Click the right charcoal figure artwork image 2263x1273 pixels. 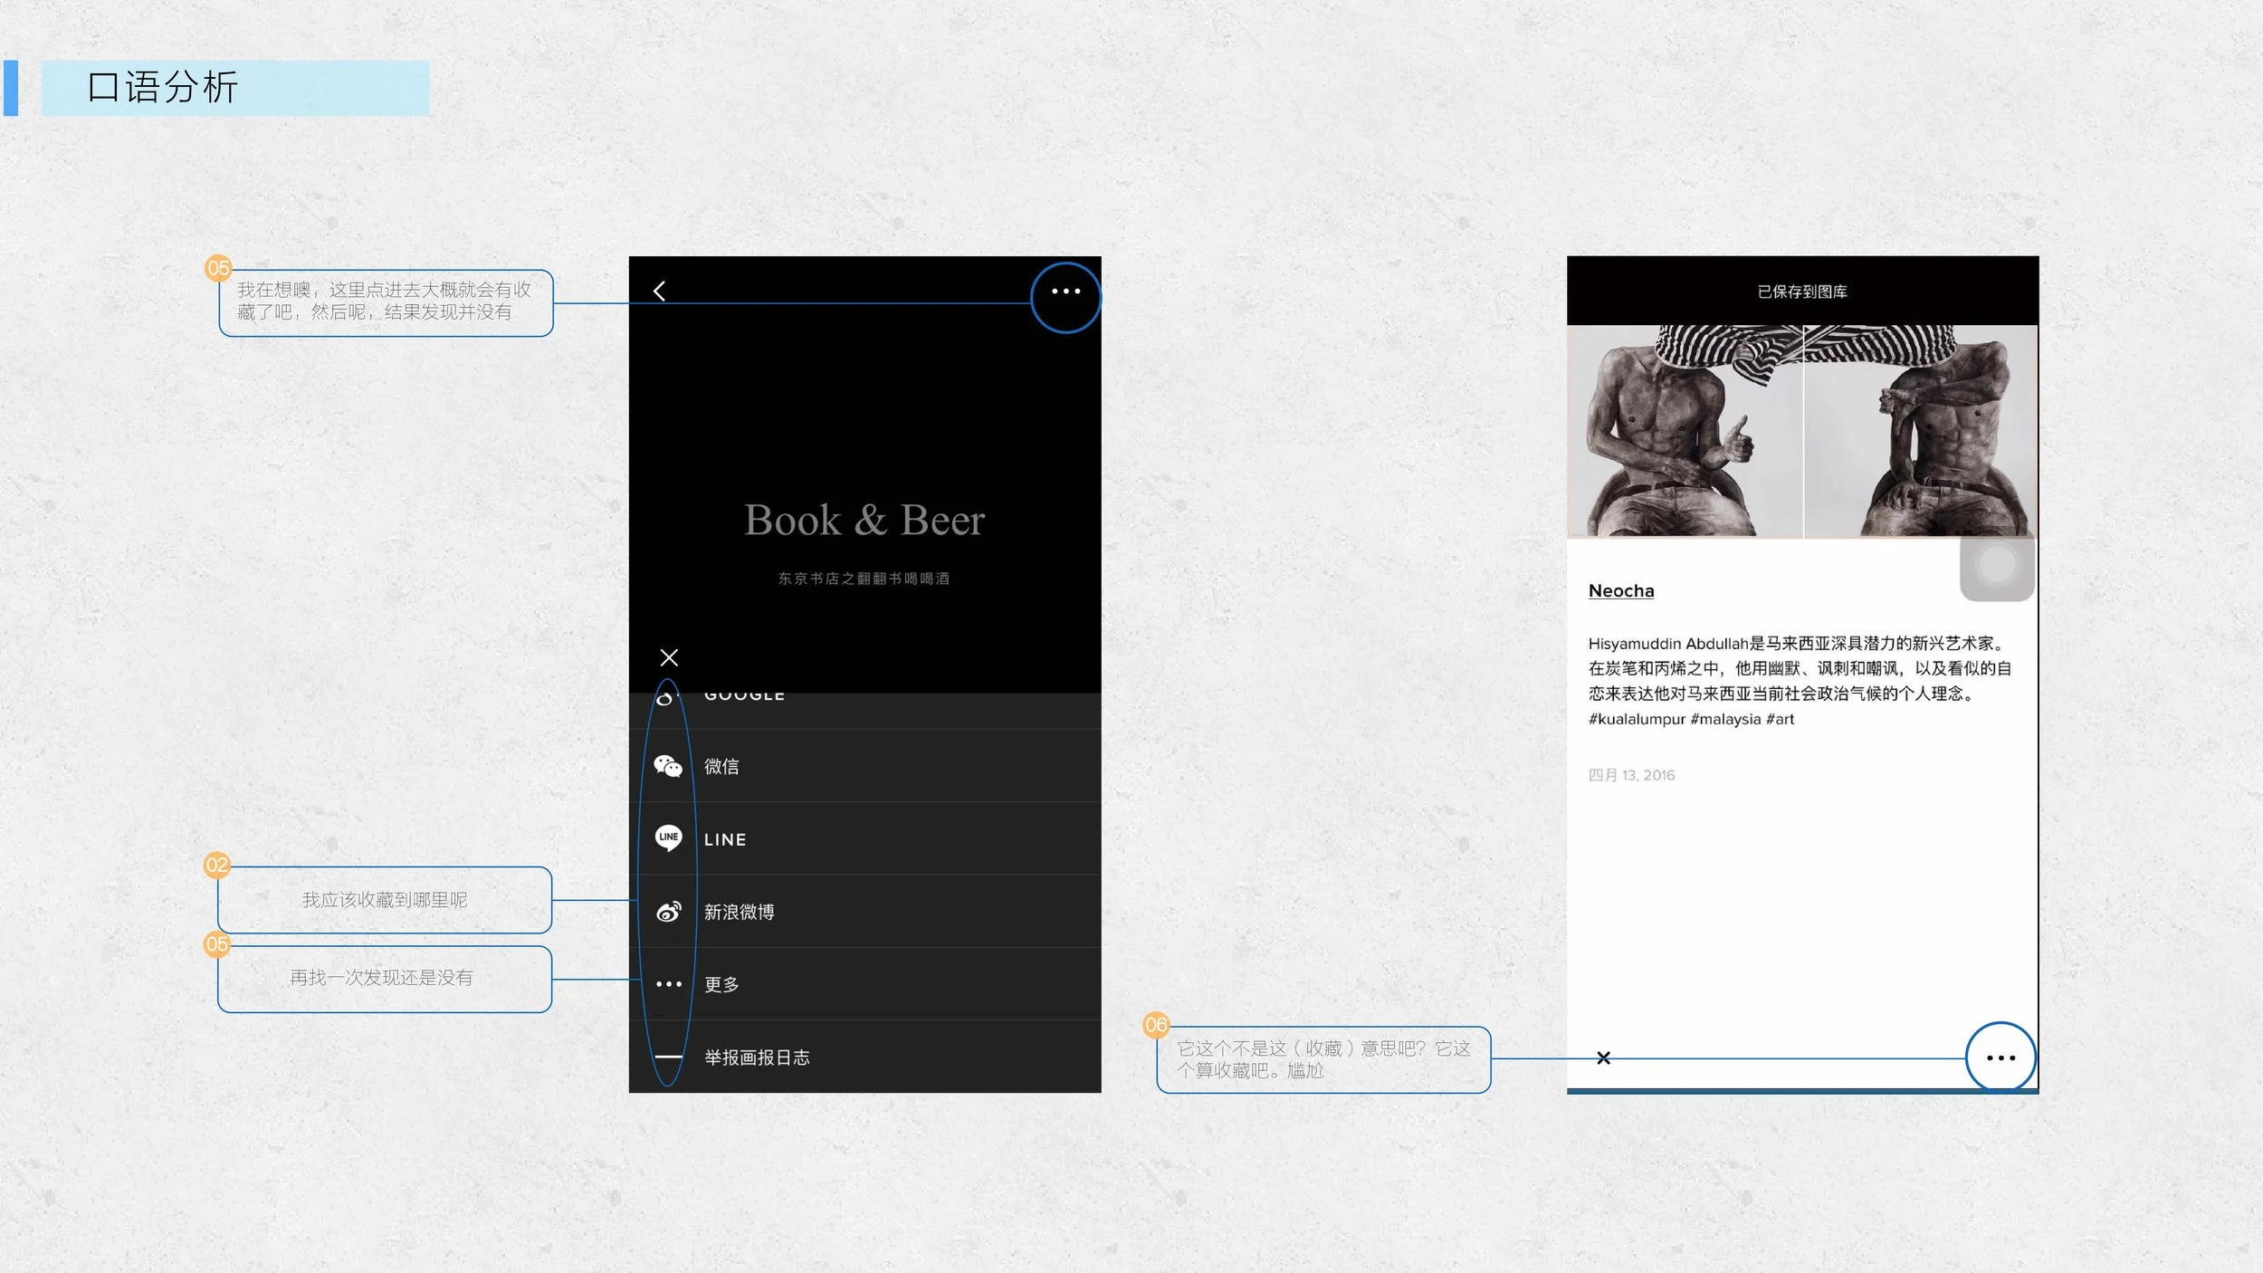[x=1919, y=433]
